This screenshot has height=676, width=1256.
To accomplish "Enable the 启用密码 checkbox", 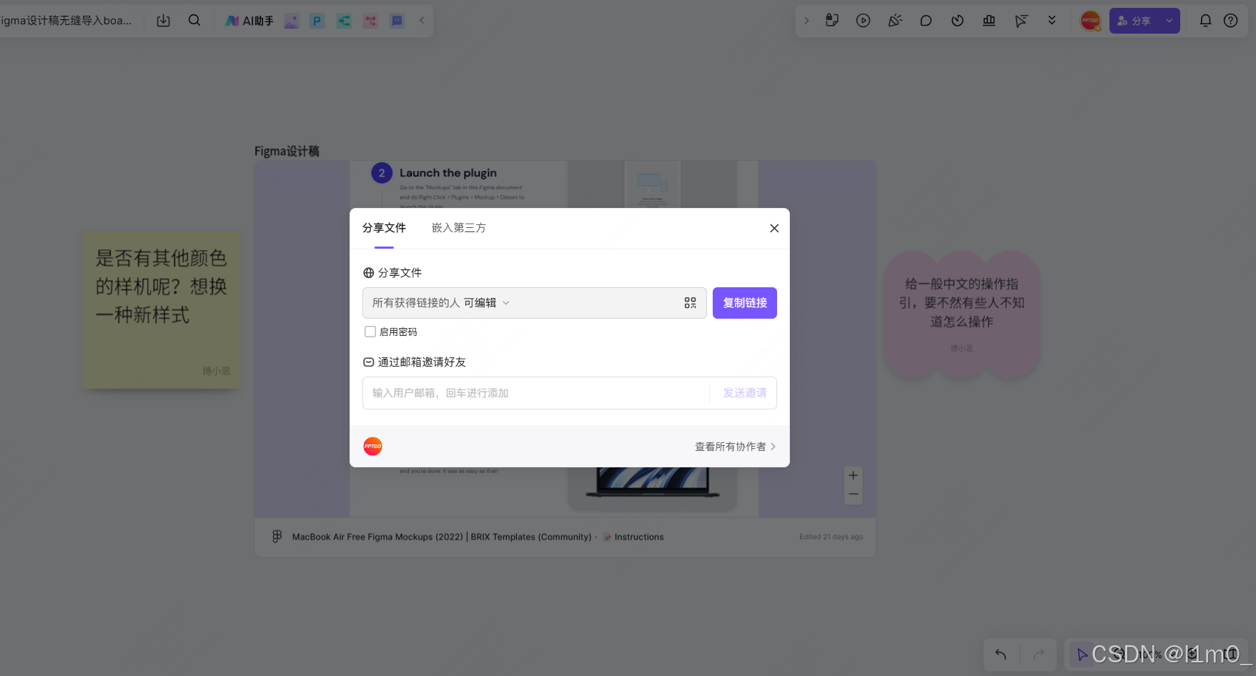I will tap(370, 332).
